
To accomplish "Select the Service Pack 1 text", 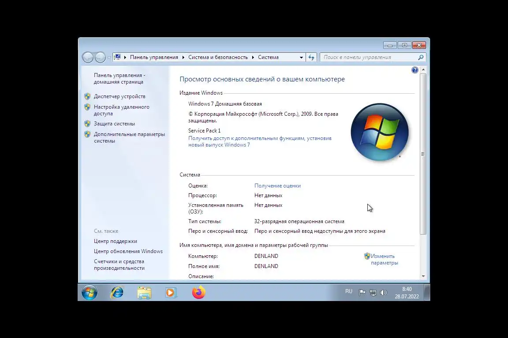I will (x=205, y=131).
